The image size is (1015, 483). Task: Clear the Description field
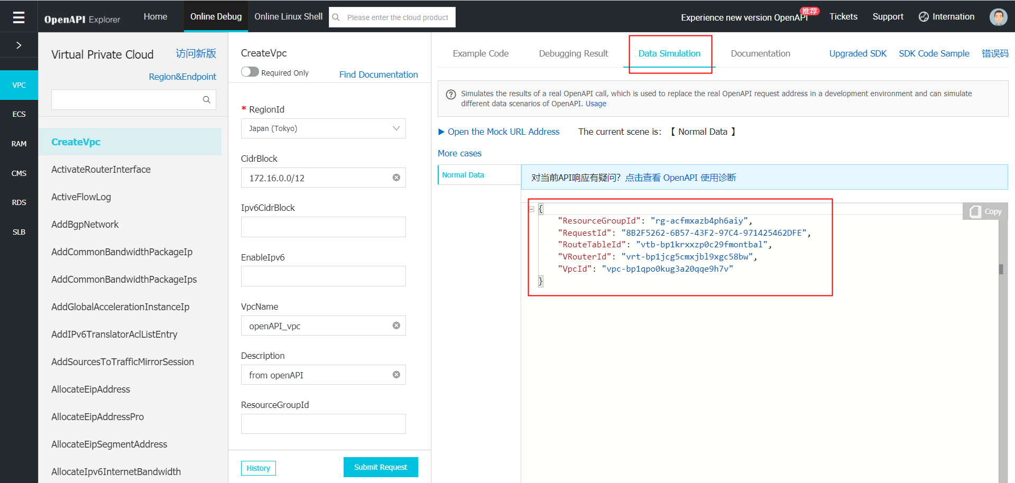pos(396,375)
